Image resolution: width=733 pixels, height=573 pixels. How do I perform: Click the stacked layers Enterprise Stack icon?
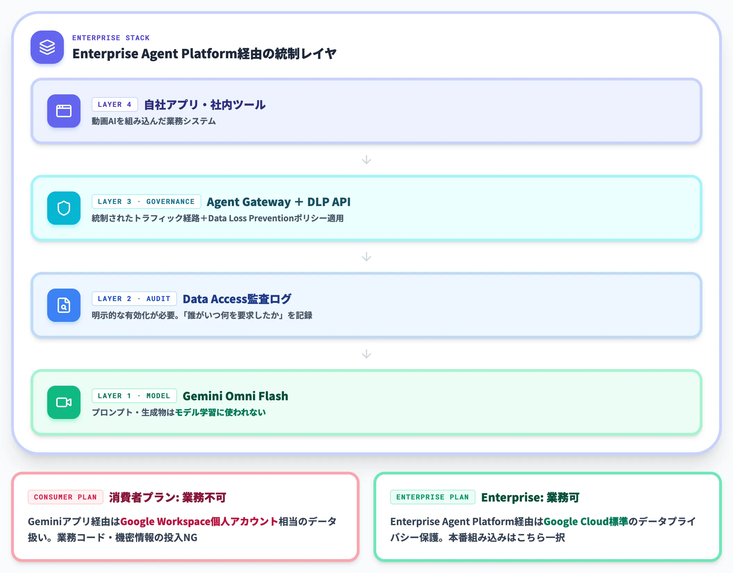[x=47, y=47]
